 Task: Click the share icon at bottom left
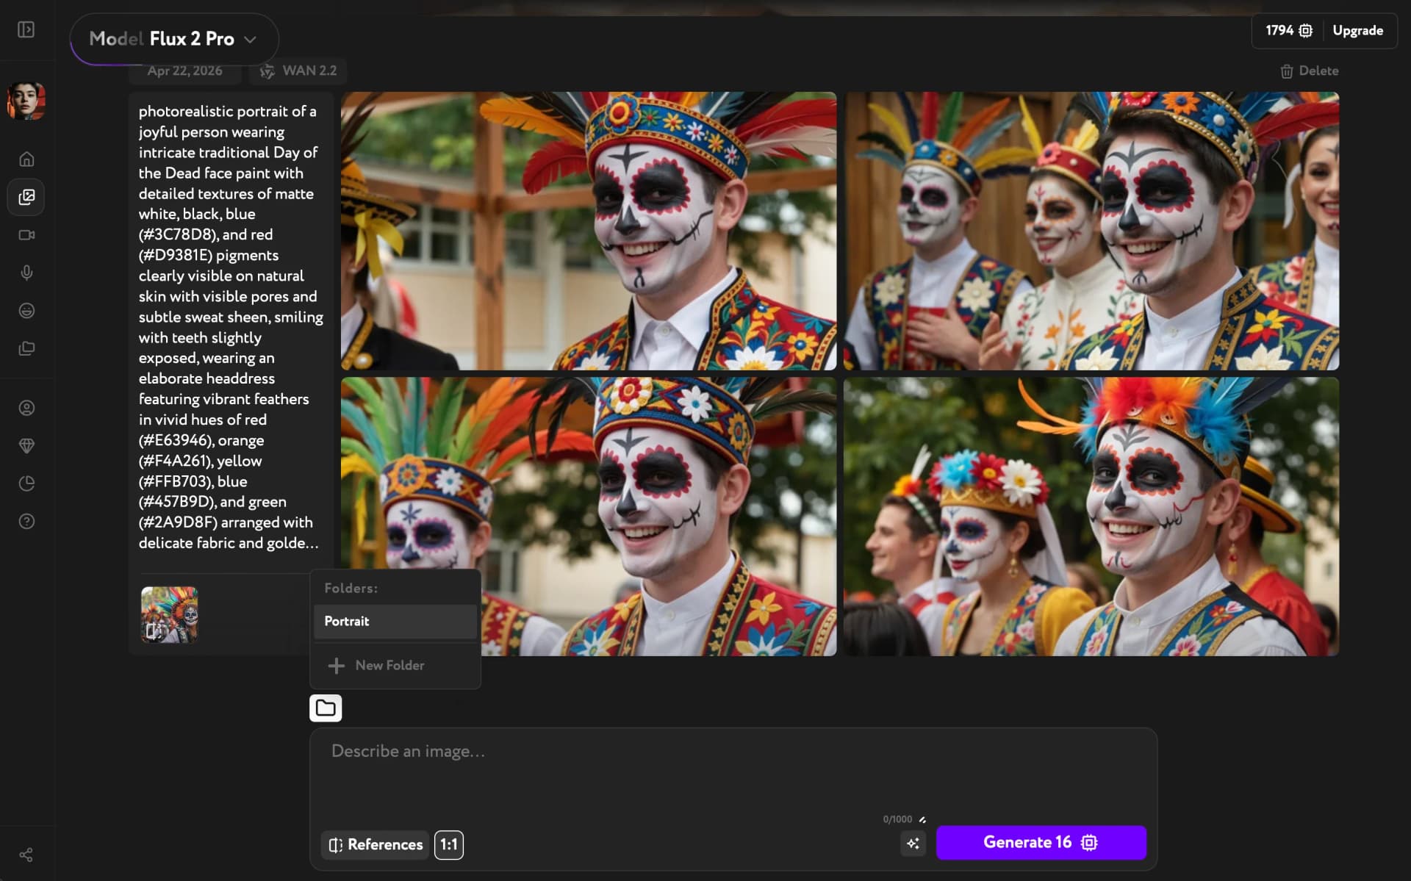coord(26,855)
